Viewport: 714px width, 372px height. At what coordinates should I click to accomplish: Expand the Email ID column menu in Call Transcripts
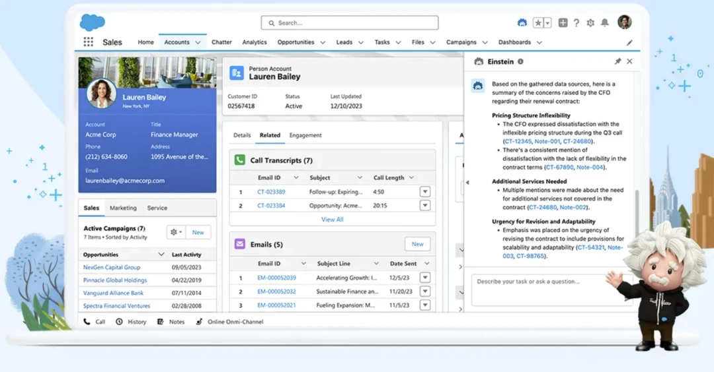coord(296,177)
